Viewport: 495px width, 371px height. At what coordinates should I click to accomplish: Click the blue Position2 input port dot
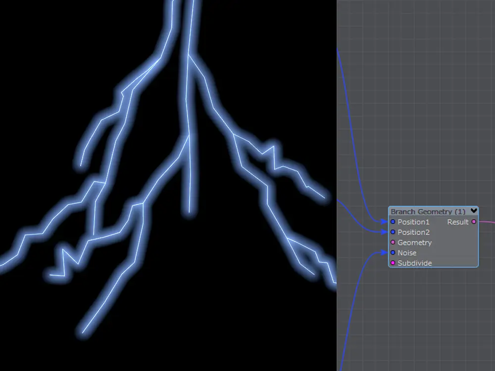(393, 232)
